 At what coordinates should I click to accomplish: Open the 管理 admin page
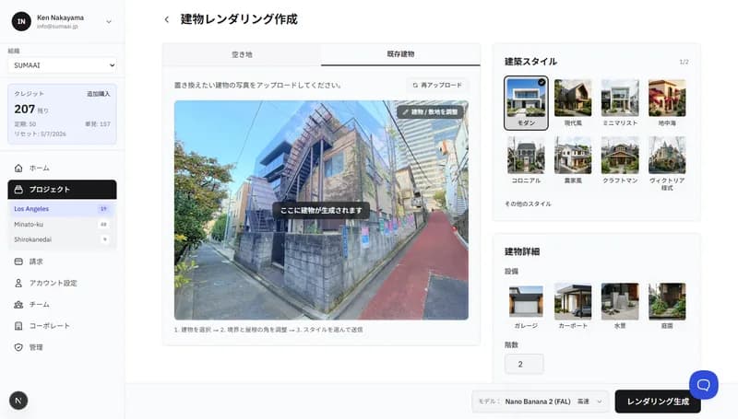62,347
